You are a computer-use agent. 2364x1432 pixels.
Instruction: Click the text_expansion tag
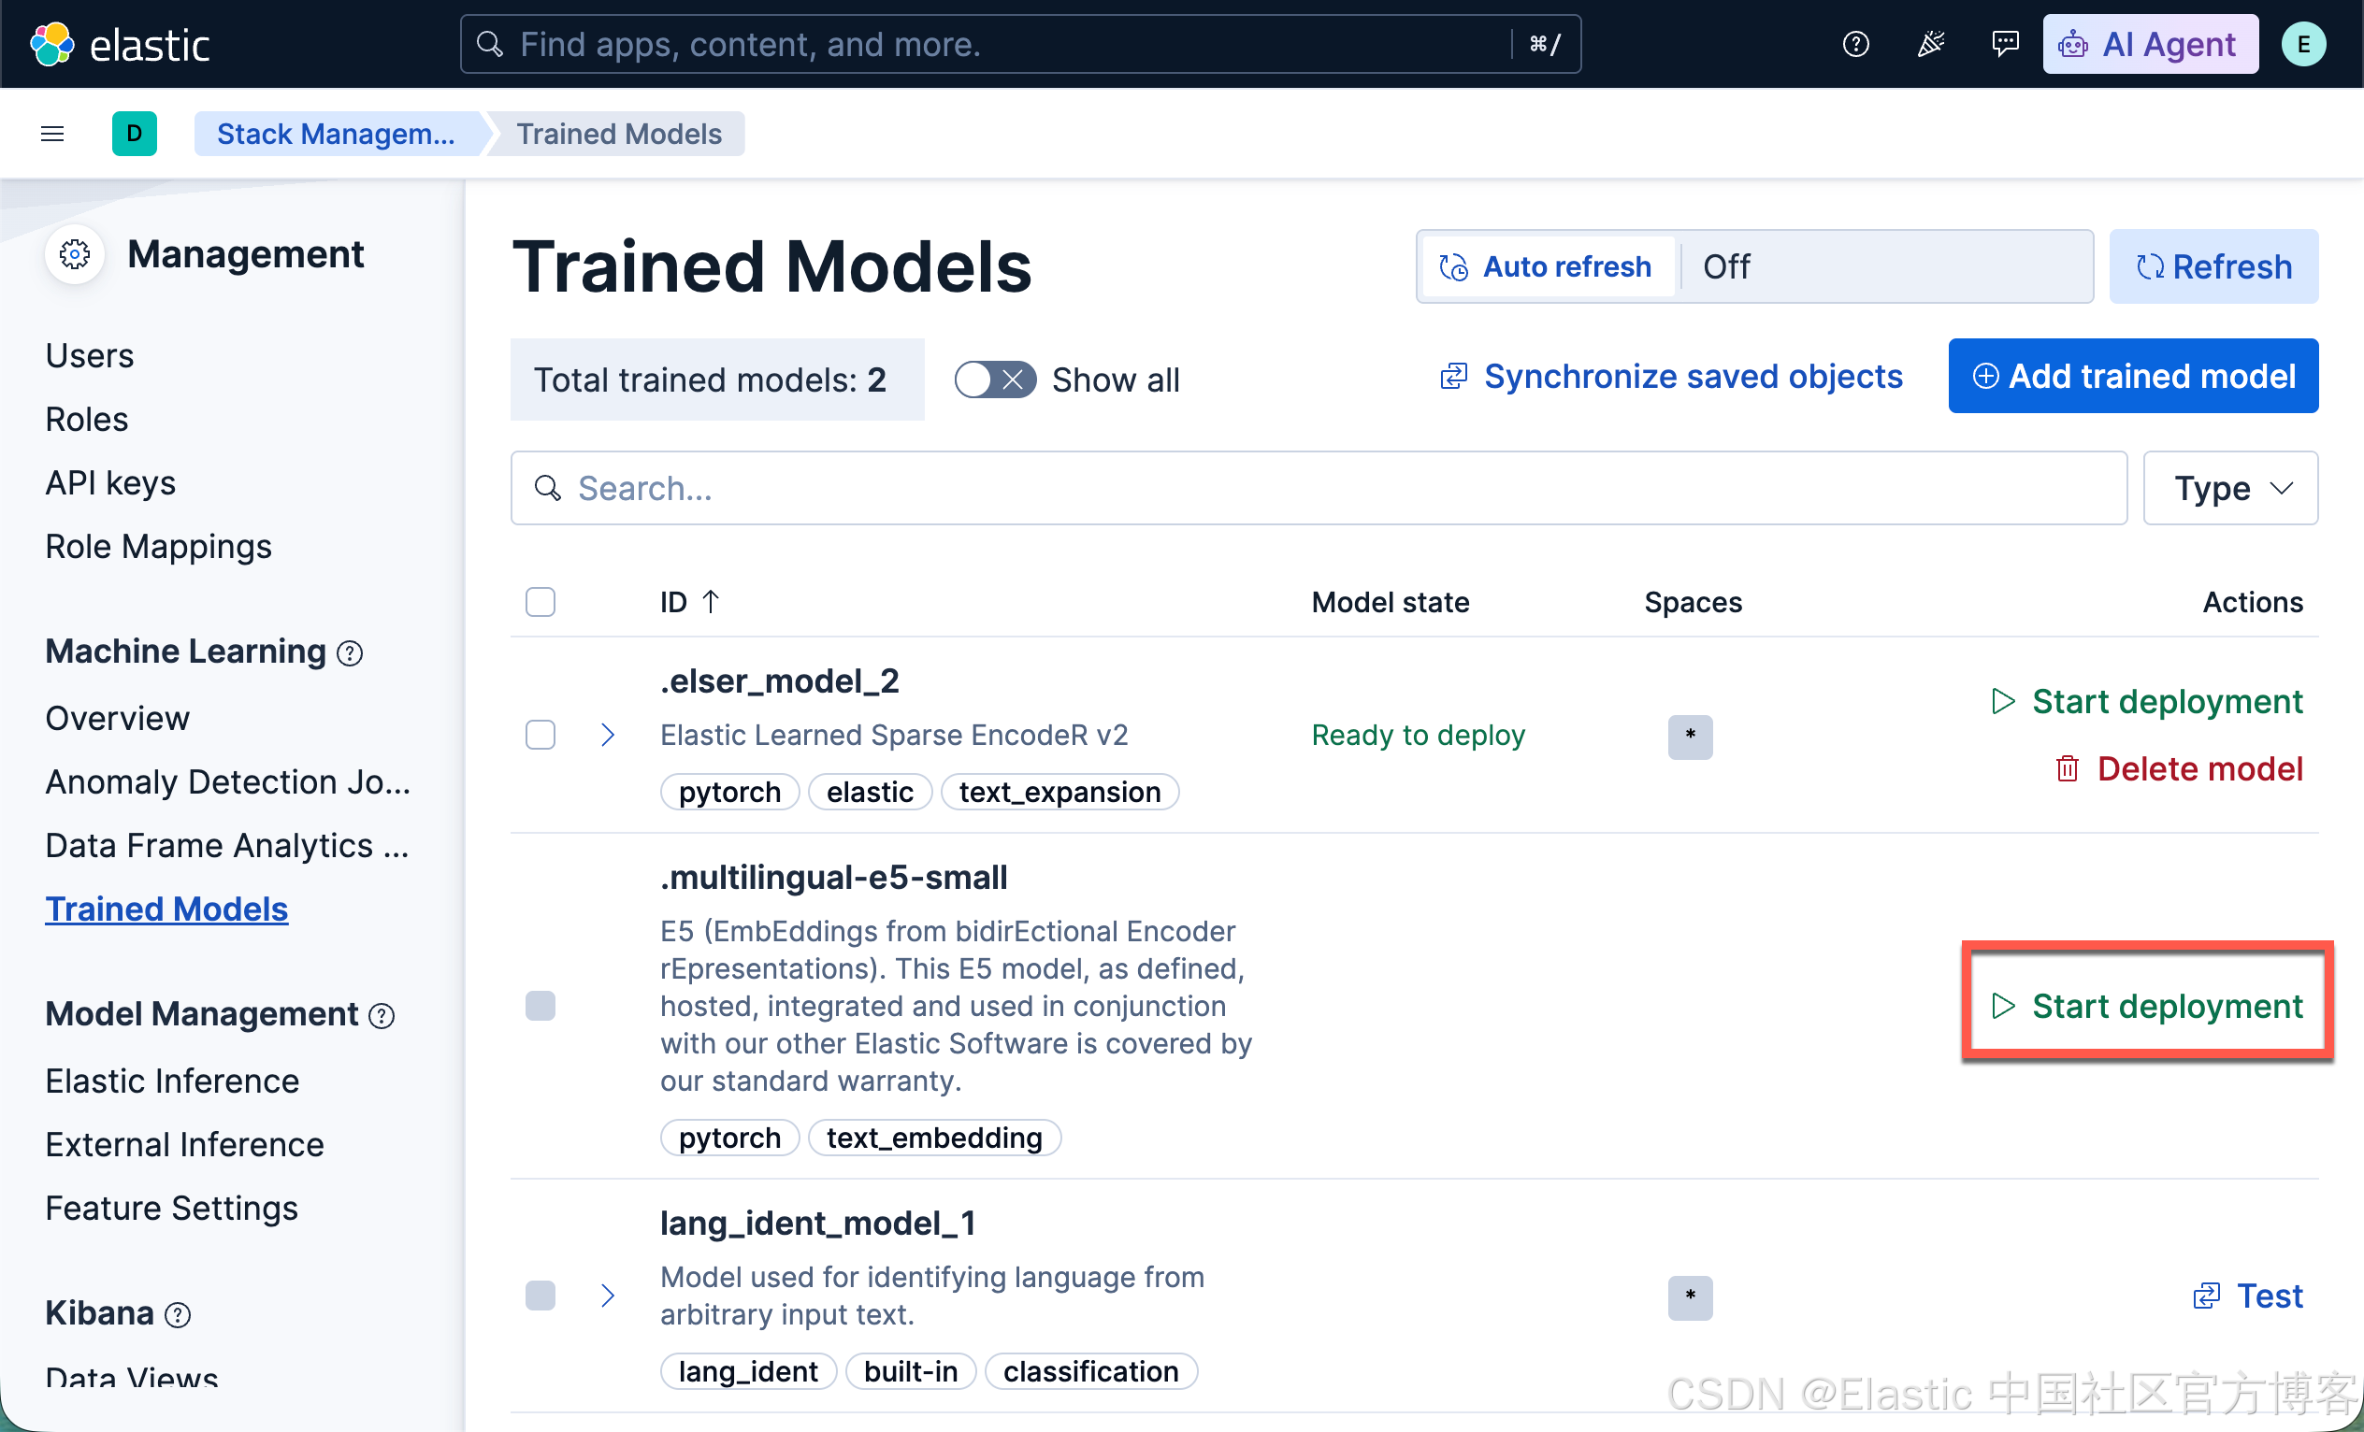click(1060, 793)
